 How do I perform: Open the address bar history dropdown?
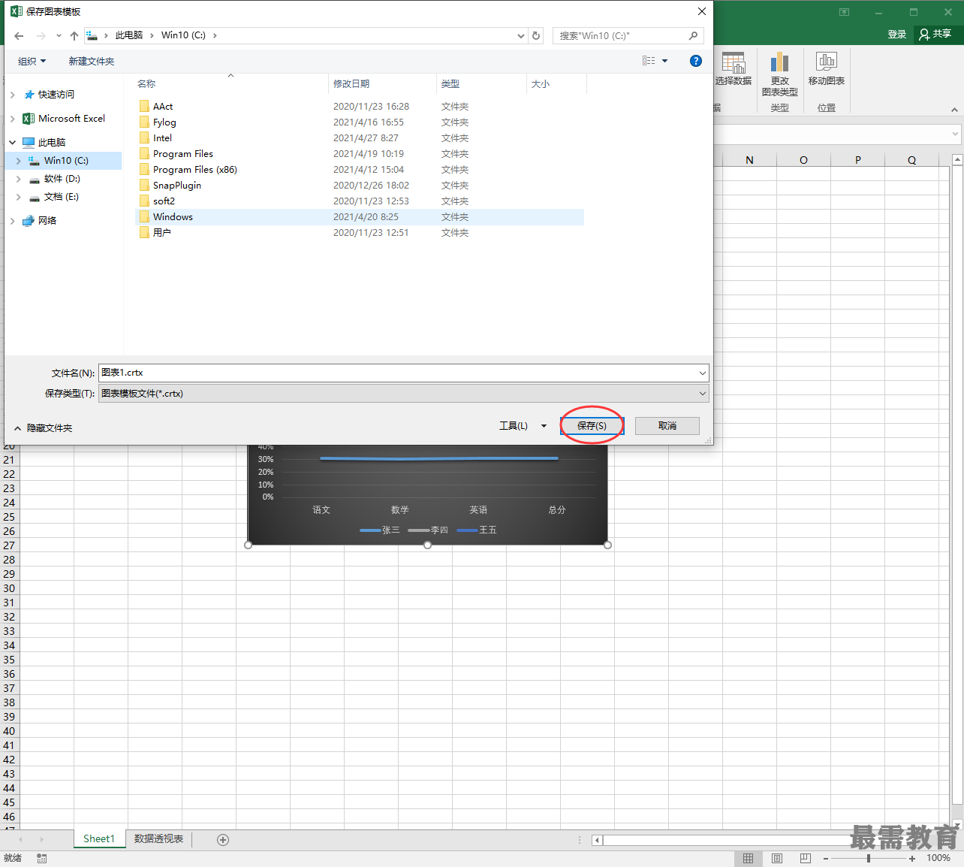(521, 35)
